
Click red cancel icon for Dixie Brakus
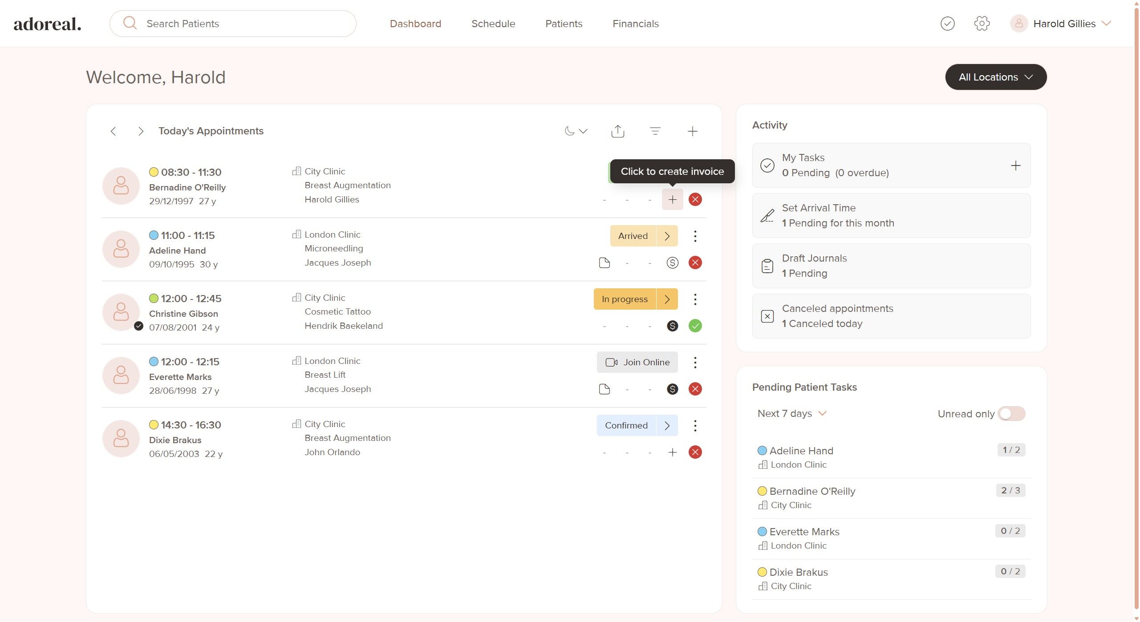click(695, 452)
